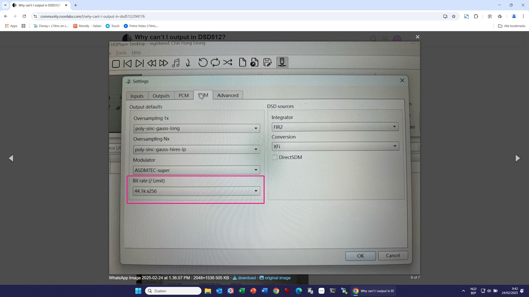Viewport: 529px width, 297px height.
Task: Open the Bit rate 44.1k x256 dropdown
Action: coord(196,191)
